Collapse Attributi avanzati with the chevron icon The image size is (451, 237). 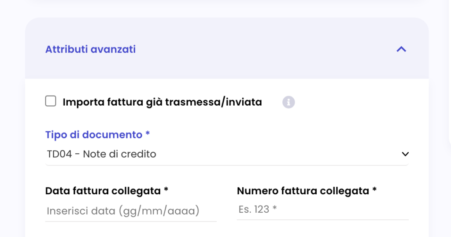pos(401,49)
